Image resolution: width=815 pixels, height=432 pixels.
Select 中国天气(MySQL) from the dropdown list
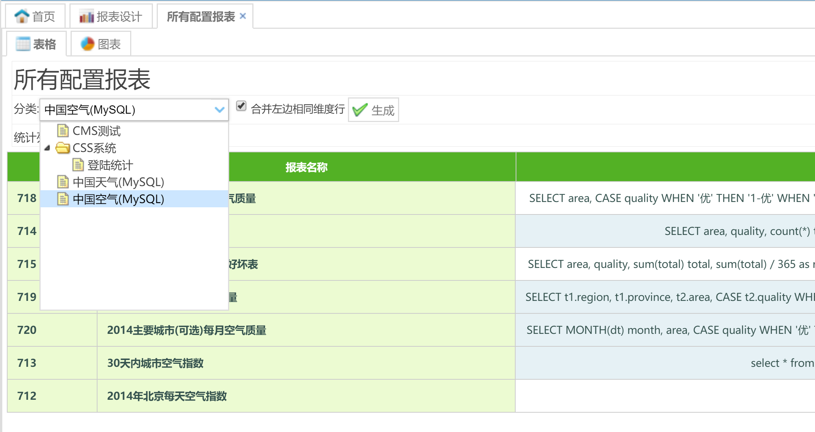pyautogui.click(x=118, y=182)
